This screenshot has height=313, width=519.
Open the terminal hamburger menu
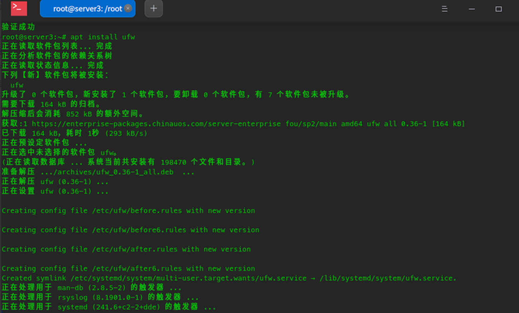(445, 9)
